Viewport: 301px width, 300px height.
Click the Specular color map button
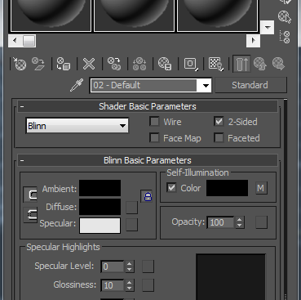(132, 225)
